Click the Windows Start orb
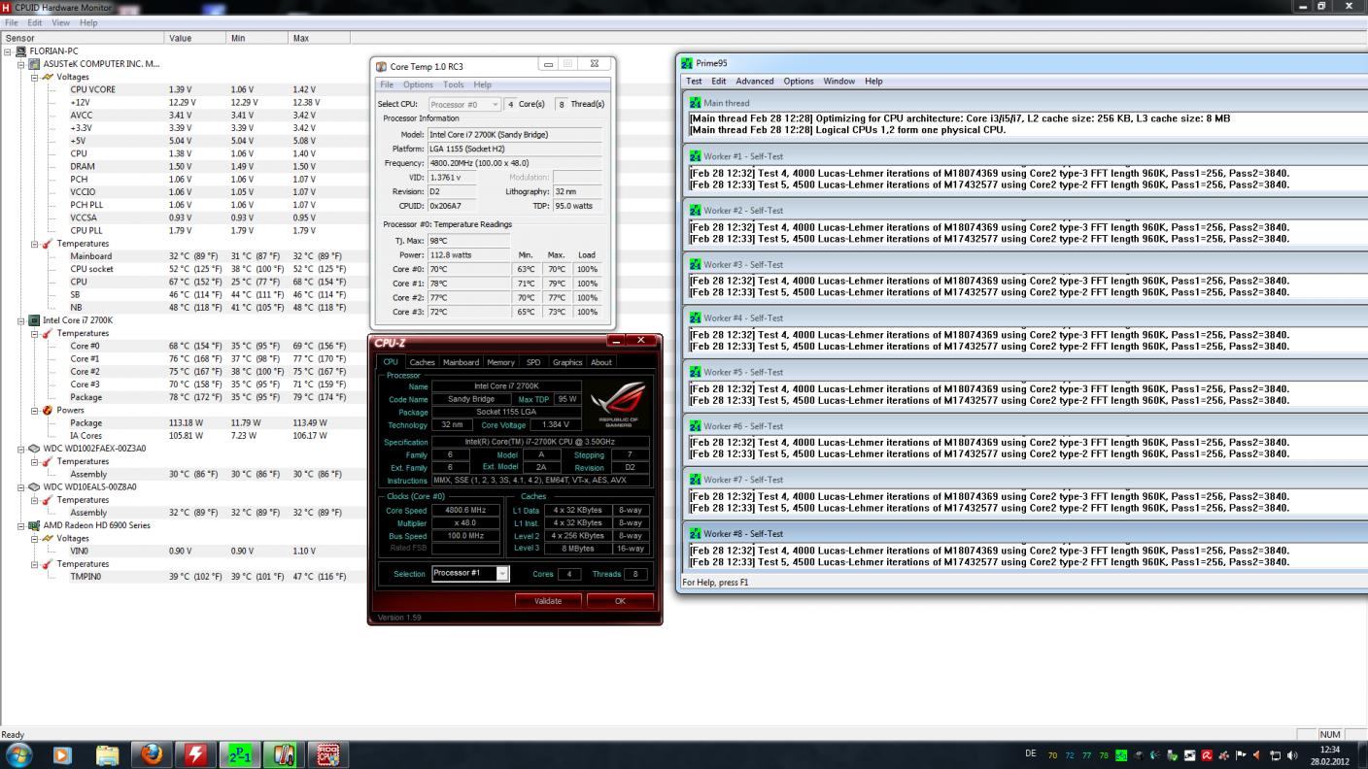Viewport: 1368px width, 769px height. coord(18,754)
